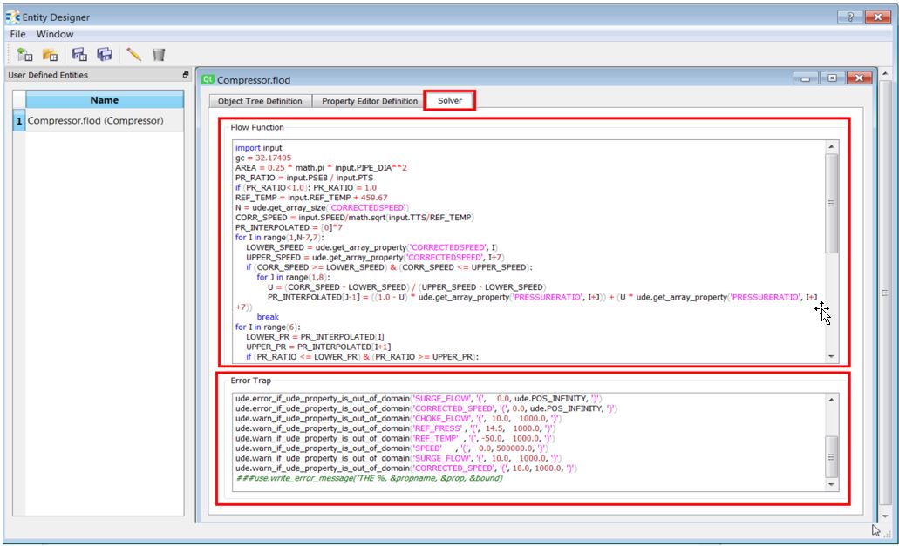Click the New Entity toolbar icon
The height and width of the screenshot is (546, 899).
click(x=24, y=55)
